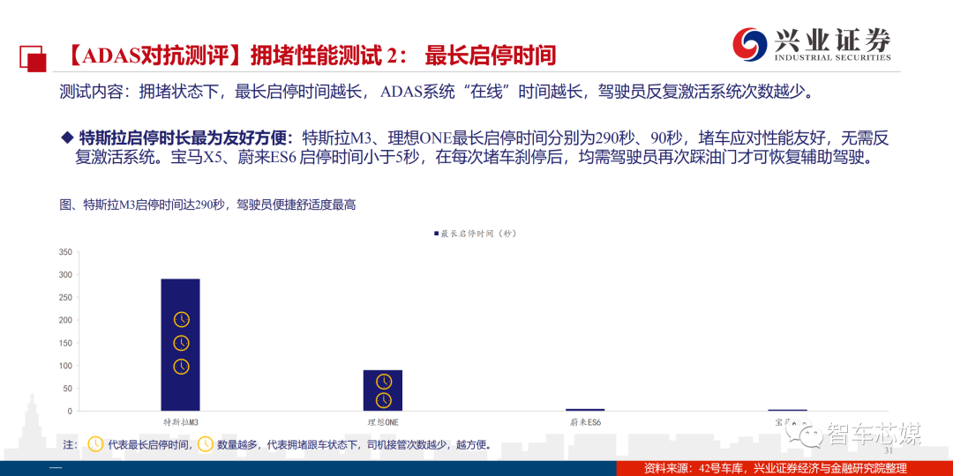
Task: Click the legend label 最长启停时间（秒）
Action: [478, 233]
